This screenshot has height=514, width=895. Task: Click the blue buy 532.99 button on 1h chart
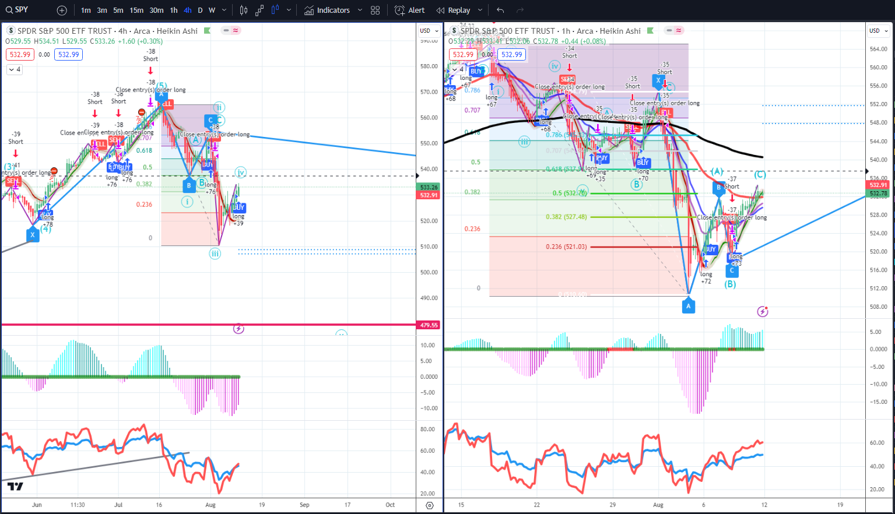(x=511, y=54)
